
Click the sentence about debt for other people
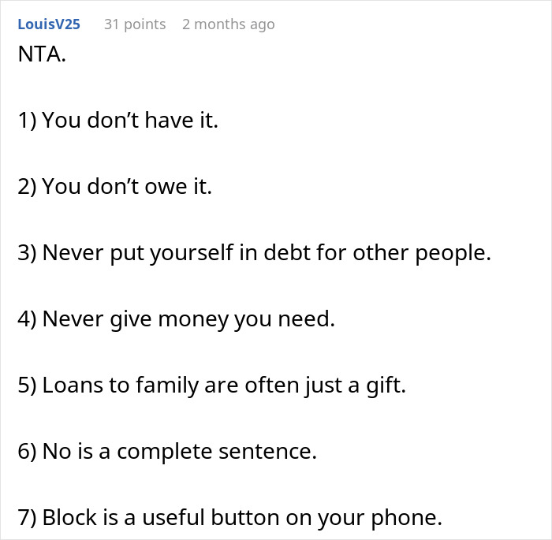pyautogui.click(x=254, y=253)
